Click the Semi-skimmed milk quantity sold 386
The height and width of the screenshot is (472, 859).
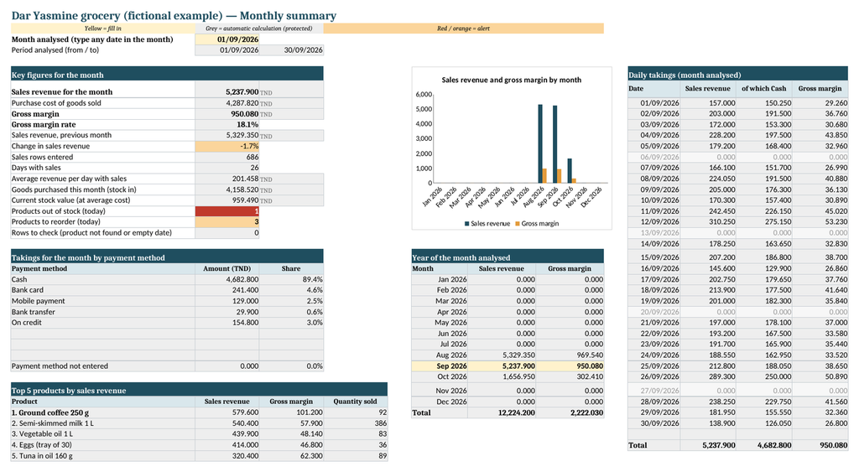click(356, 423)
